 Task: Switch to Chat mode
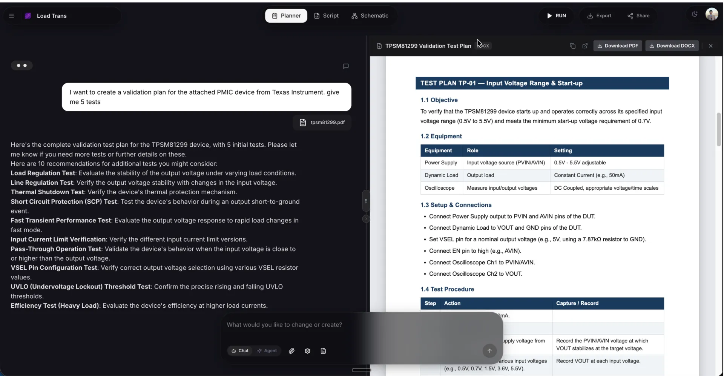click(240, 351)
